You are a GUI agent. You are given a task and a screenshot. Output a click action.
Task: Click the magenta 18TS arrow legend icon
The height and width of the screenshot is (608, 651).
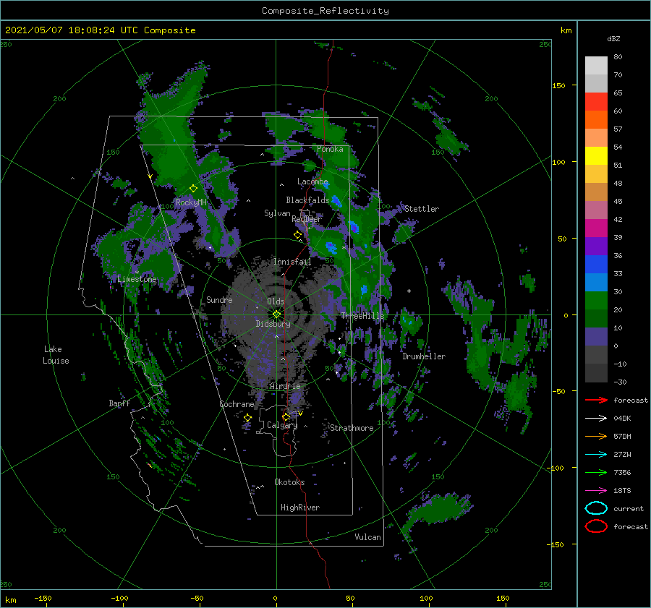[596, 491]
